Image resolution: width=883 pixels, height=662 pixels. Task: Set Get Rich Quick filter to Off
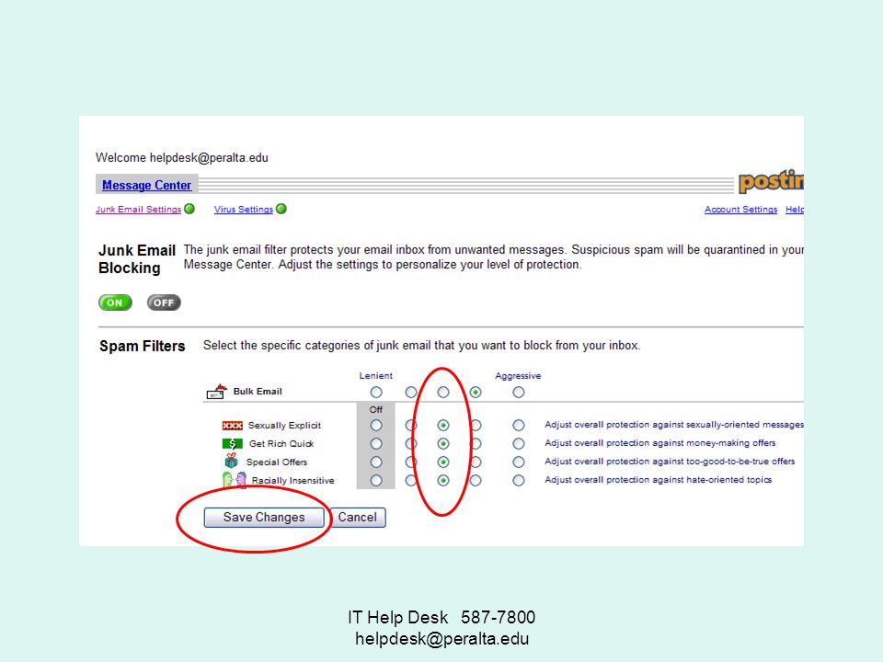pos(376,443)
